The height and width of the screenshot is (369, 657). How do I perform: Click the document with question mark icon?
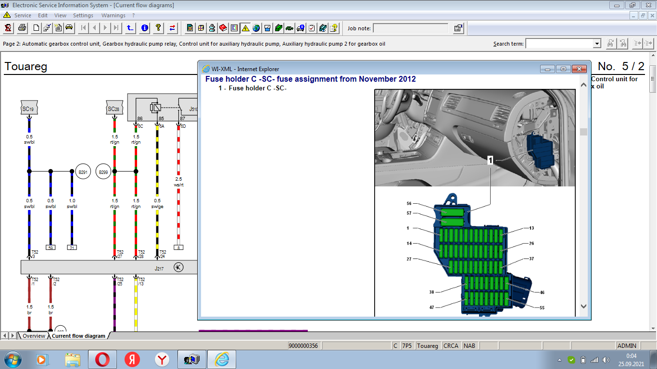point(334,28)
